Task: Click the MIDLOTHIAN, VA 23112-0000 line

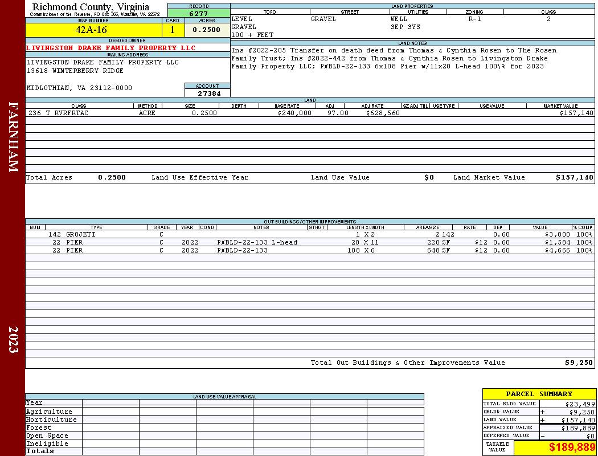Action: point(79,88)
